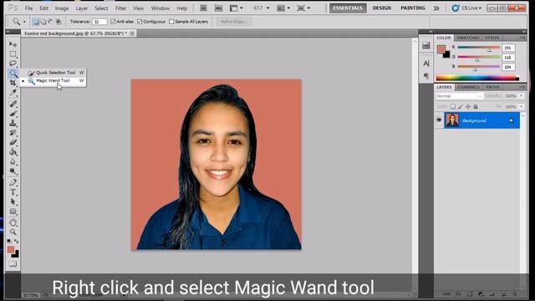This screenshot has width=535, height=301.
Task: Select the Move tool
Action: tap(13, 44)
